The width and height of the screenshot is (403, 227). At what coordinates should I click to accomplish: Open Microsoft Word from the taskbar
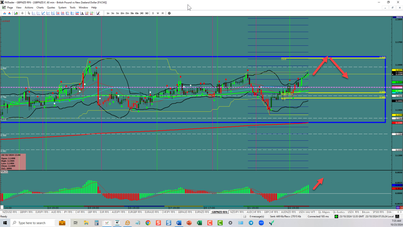179,223
